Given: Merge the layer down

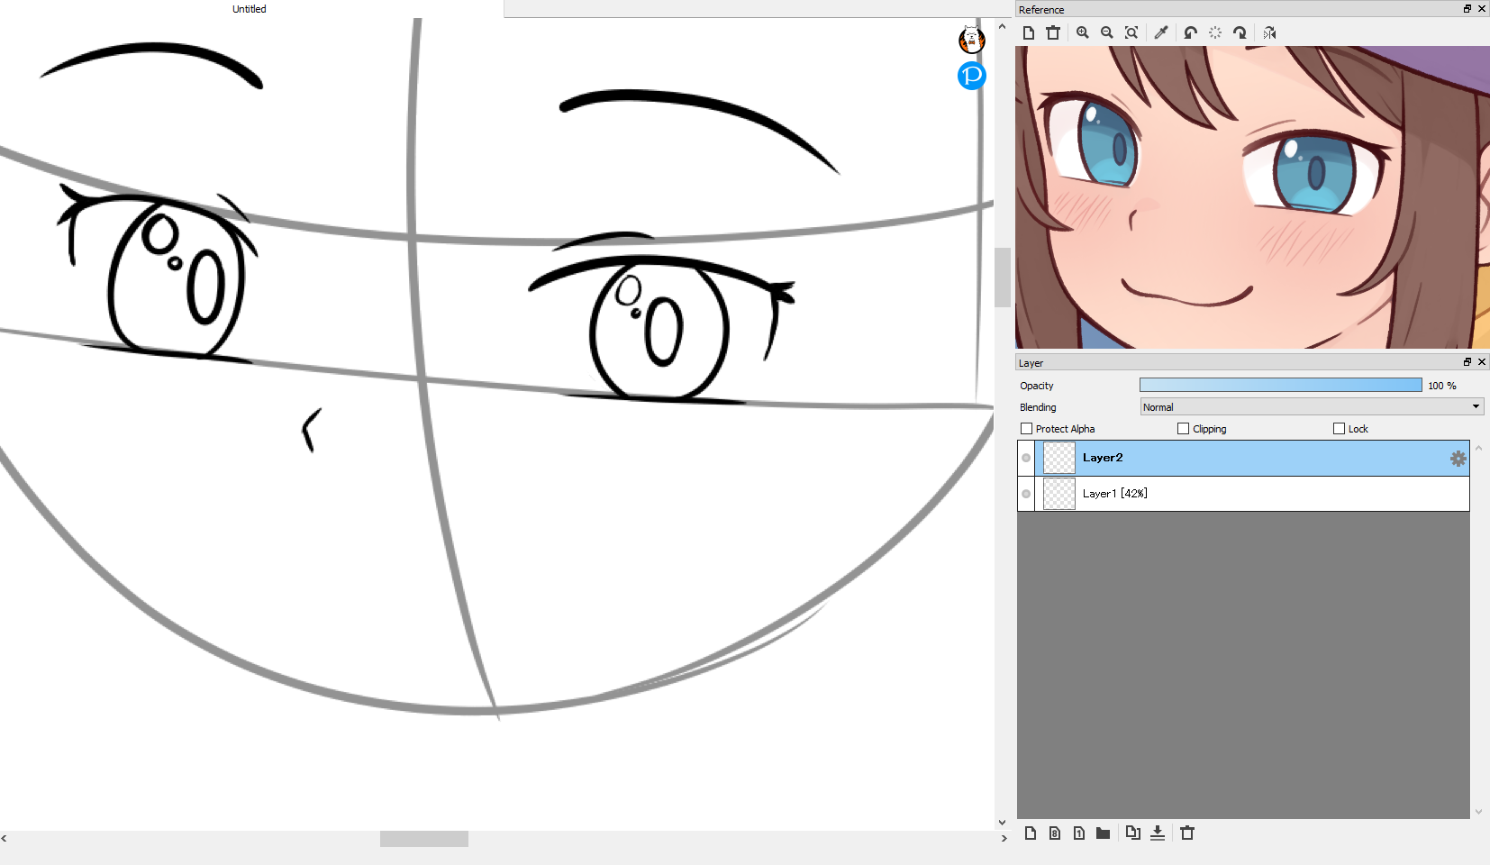Looking at the screenshot, I should pyautogui.click(x=1158, y=833).
